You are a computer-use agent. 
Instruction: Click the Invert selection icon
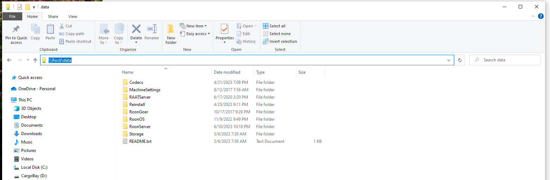coord(266,41)
